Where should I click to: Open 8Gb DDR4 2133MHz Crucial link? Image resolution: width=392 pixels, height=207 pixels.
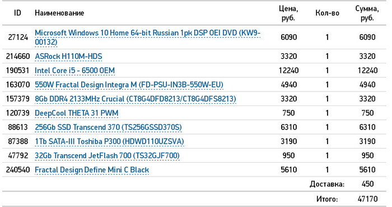tap(136, 99)
